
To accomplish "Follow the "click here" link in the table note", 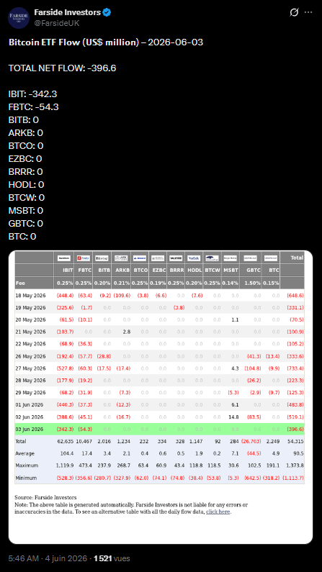I will tap(218, 512).
